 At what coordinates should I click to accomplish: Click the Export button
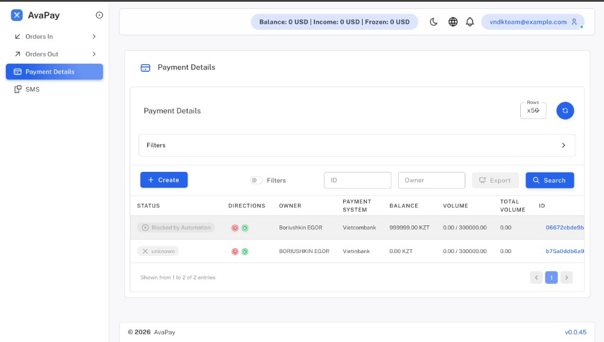(495, 180)
